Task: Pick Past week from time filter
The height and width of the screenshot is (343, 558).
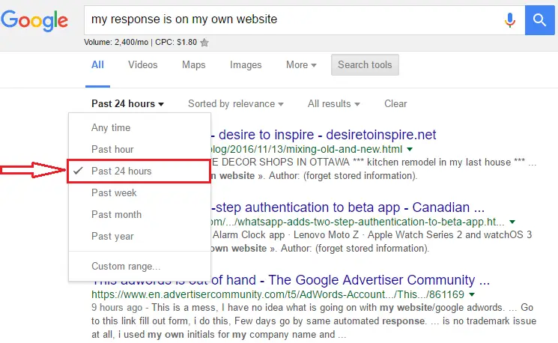Action: pos(113,193)
